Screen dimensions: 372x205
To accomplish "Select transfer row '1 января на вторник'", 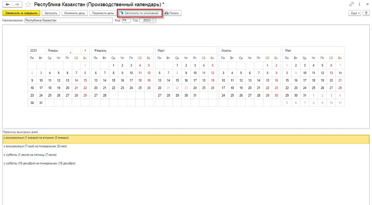I will pos(186,139).
